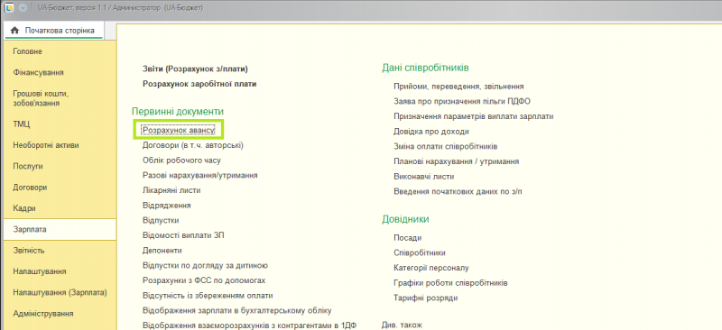The width and height of the screenshot is (722, 330).
Task: Open Виконавчі листи
Action: pos(424,177)
